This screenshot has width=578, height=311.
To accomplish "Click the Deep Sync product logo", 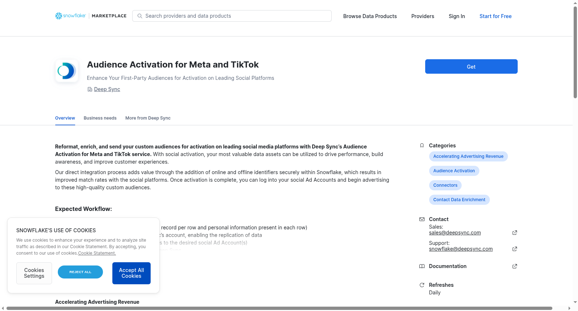I will click(67, 71).
